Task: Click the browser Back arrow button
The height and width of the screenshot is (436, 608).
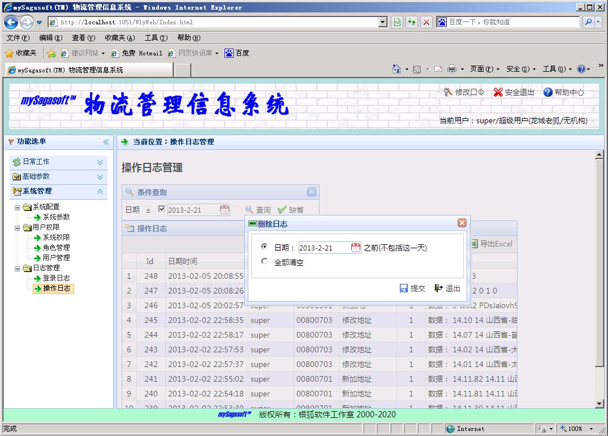Action: tap(11, 23)
